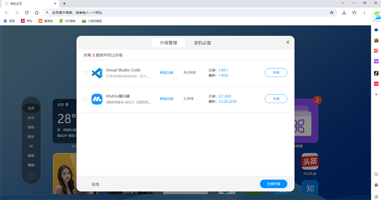Open the 爱淘宝 bookmark
Screen dimensions: 381x200
[x=46, y=21]
